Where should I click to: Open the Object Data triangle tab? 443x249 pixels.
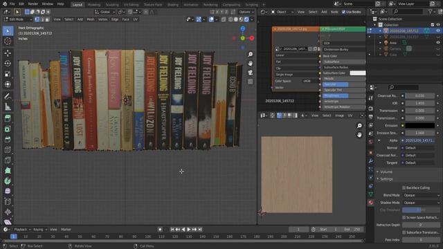371,194
